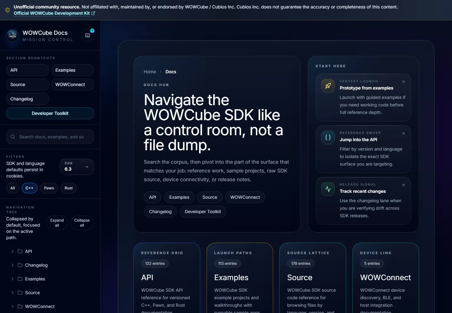
Task: Expand the API tree node chevron
Action: click(x=13, y=251)
